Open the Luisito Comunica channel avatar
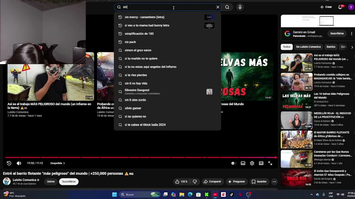355x199 pixels. tap(7, 182)
